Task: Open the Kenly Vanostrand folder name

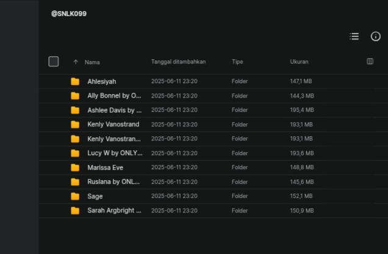Action: tap(113, 125)
